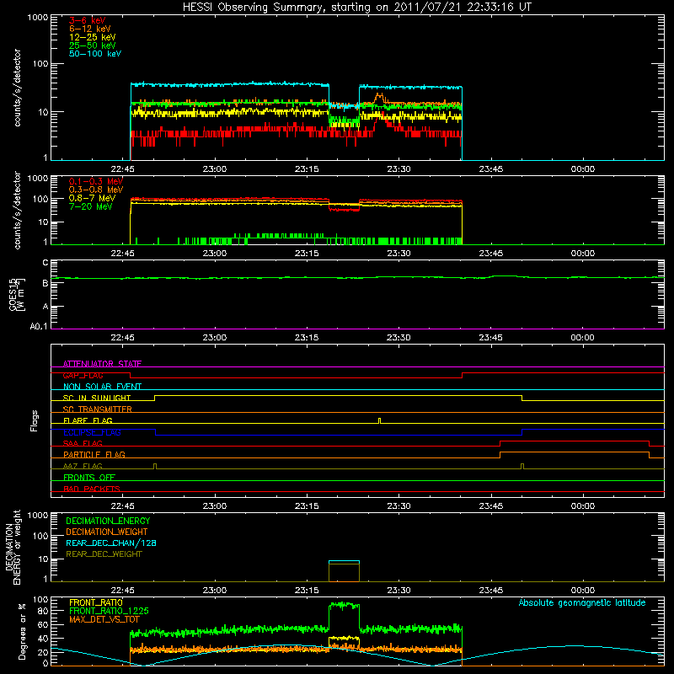The width and height of the screenshot is (674, 674).
Task: Click the Absolute geomagnetic latitude label
Action: pyautogui.click(x=582, y=602)
